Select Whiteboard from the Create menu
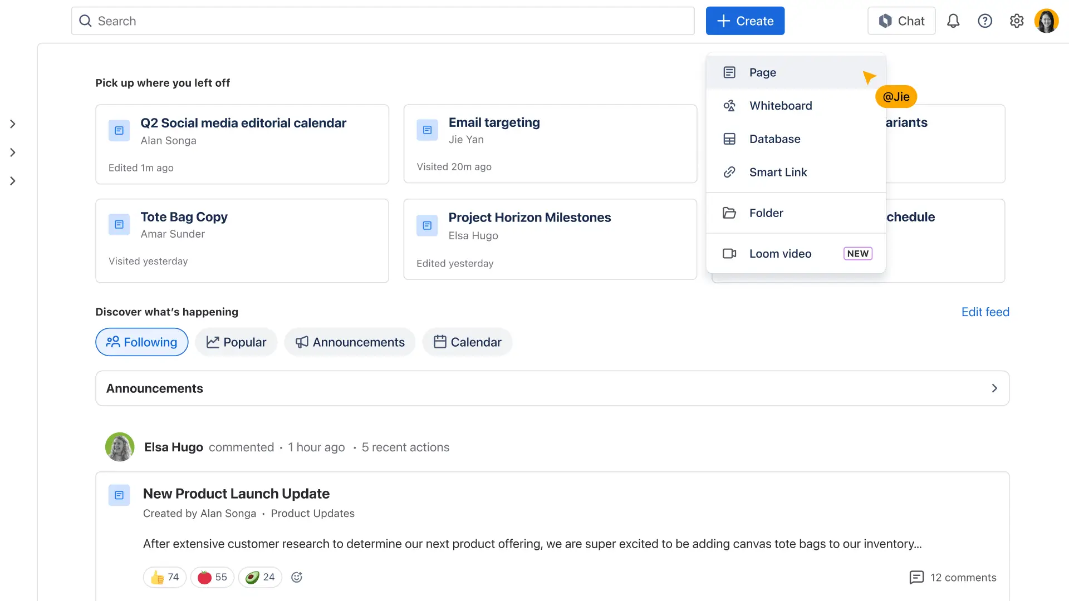Viewport: 1069px width, 601px height. click(796, 106)
